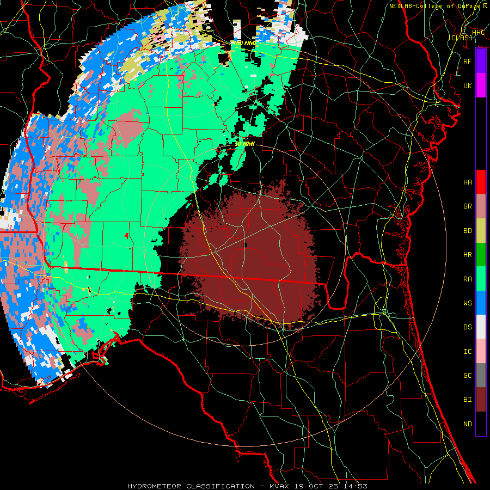
Task: Click the 'NEXLAB-College of DuPage' credit text
Action: point(436,6)
